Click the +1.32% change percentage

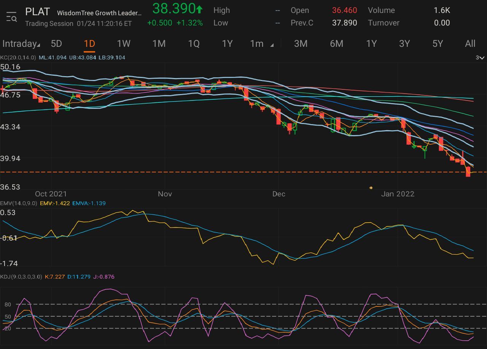[189, 23]
